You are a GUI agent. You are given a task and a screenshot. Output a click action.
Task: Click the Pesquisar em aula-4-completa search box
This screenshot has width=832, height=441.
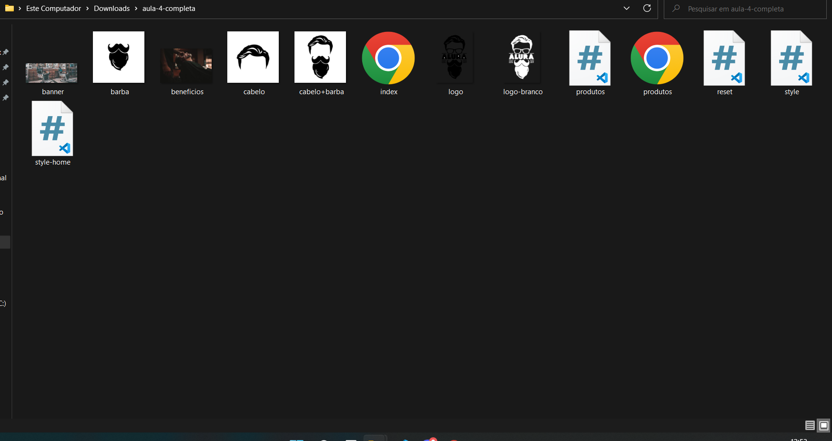[x=745, y=9]
